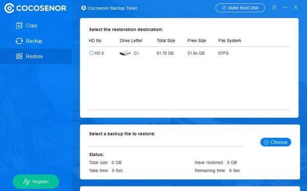The image size is (307, 191).
Task: Click the Take time: 0 Sec status
Action: [106, 171]
